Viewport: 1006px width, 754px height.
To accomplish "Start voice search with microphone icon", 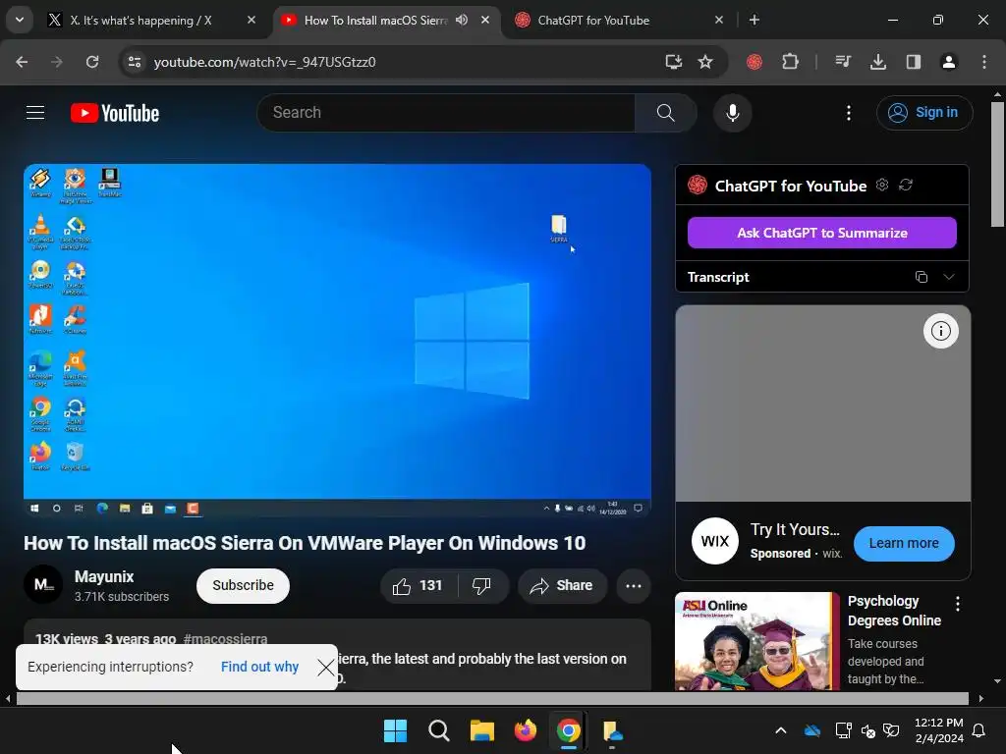I will coord(732,113).
